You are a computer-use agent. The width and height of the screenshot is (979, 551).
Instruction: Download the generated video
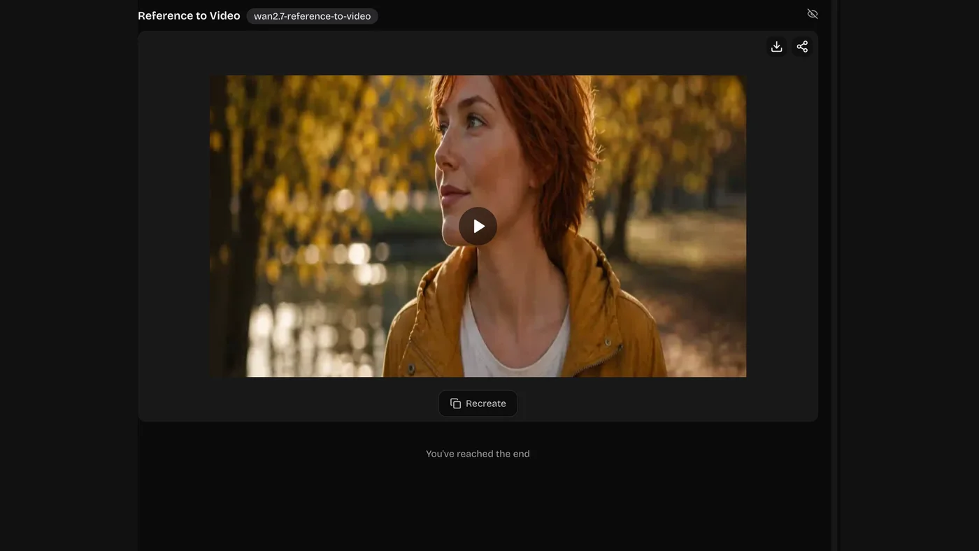pos(776,47)
